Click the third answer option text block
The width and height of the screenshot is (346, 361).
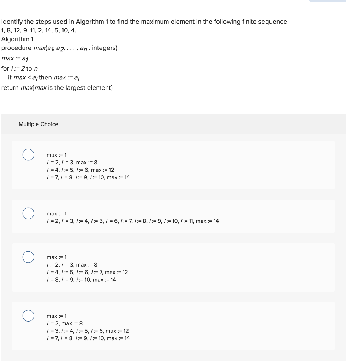85,268
